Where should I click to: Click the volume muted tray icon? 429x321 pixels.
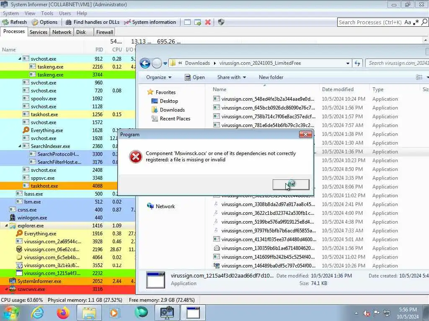tap(367, 313)
